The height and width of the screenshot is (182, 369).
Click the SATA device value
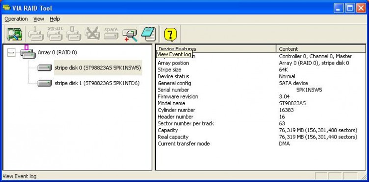pos(293,83)
